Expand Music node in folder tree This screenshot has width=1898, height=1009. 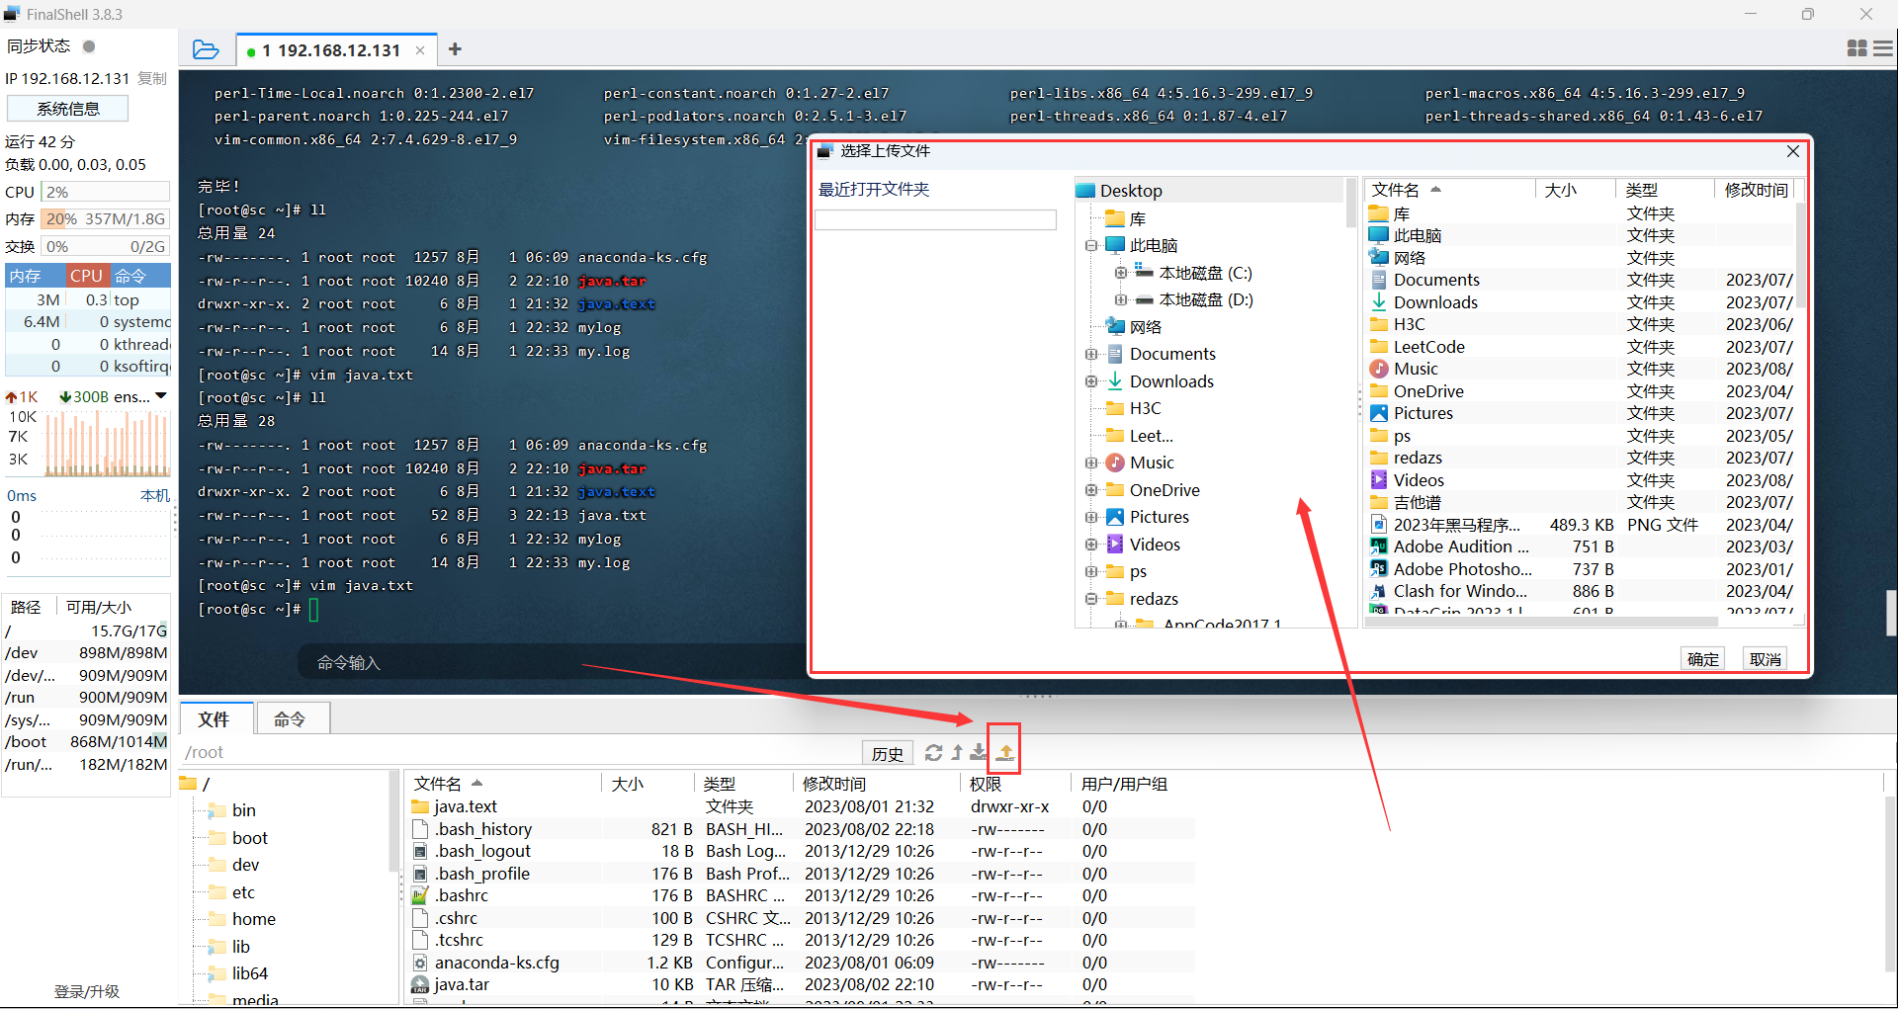coord(1091,462)
